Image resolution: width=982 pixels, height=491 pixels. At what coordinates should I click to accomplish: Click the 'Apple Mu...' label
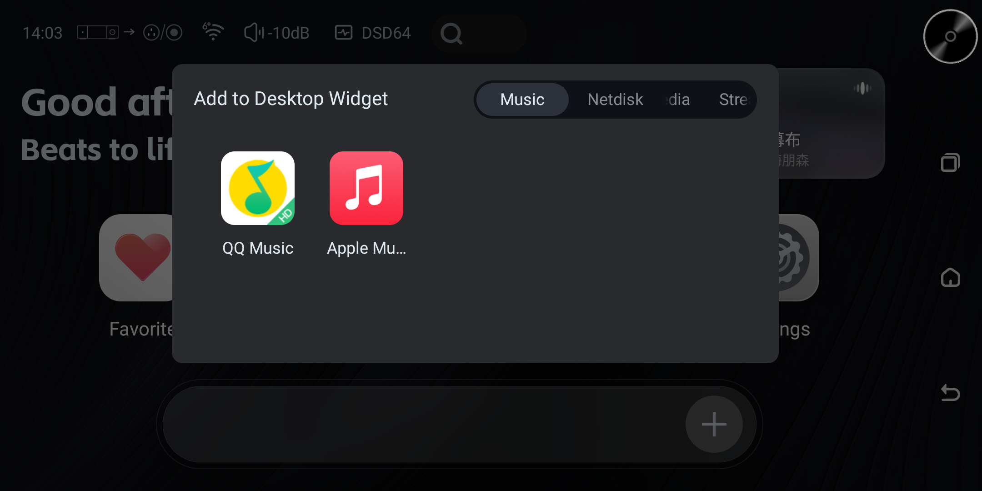366,248
